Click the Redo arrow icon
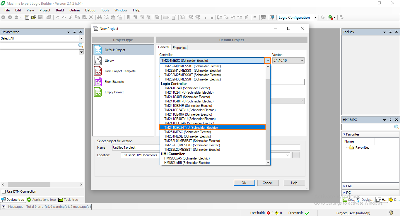400x216 pixels. point(64,17)
